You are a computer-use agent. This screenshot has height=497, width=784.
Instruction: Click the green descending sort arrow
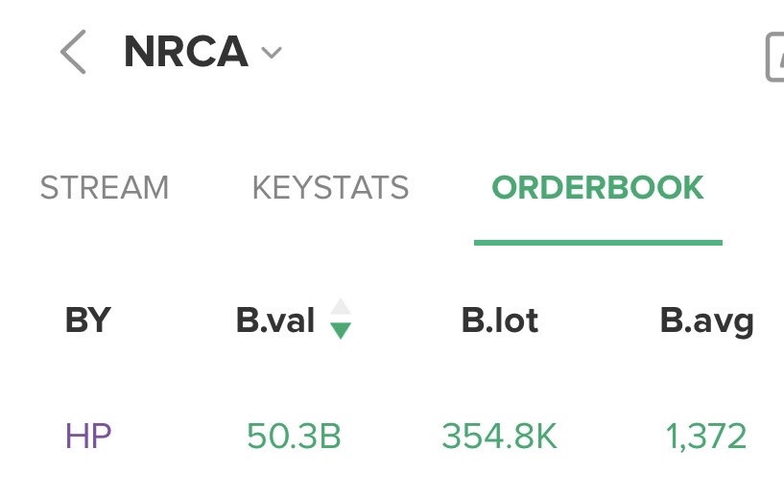point(341,331)
